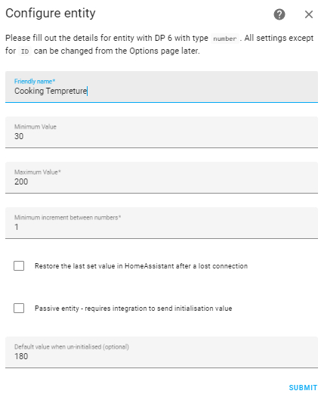Image resolution: width=321 pixels, height=397 pixels.
Task: Focus the Friendly name input field
Action: (162, 87)
